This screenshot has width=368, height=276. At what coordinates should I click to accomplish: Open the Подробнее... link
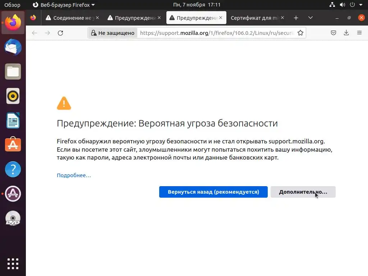coord(74,175)
